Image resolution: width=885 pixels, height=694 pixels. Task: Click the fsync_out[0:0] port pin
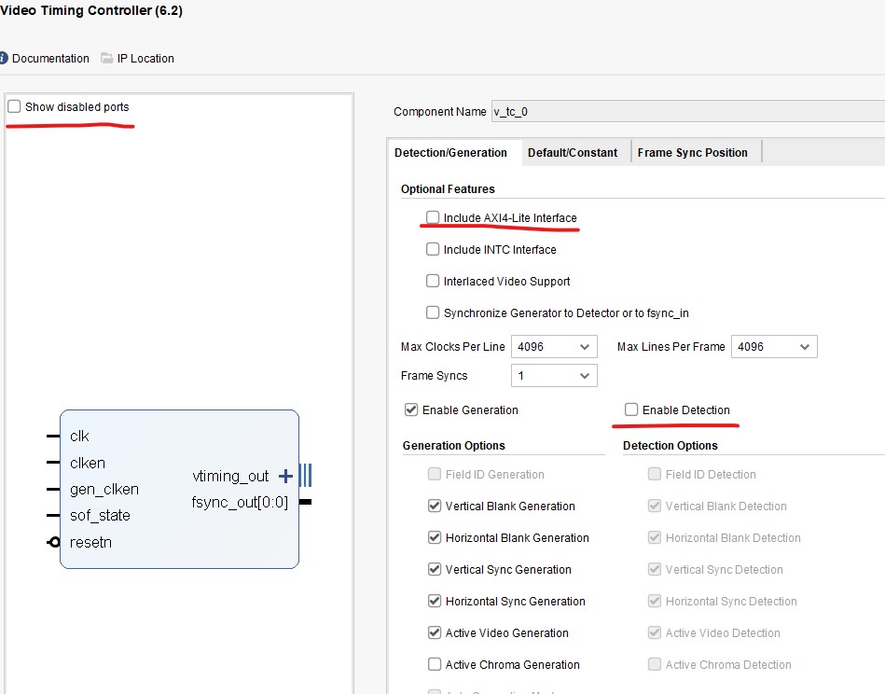[305, 503]
